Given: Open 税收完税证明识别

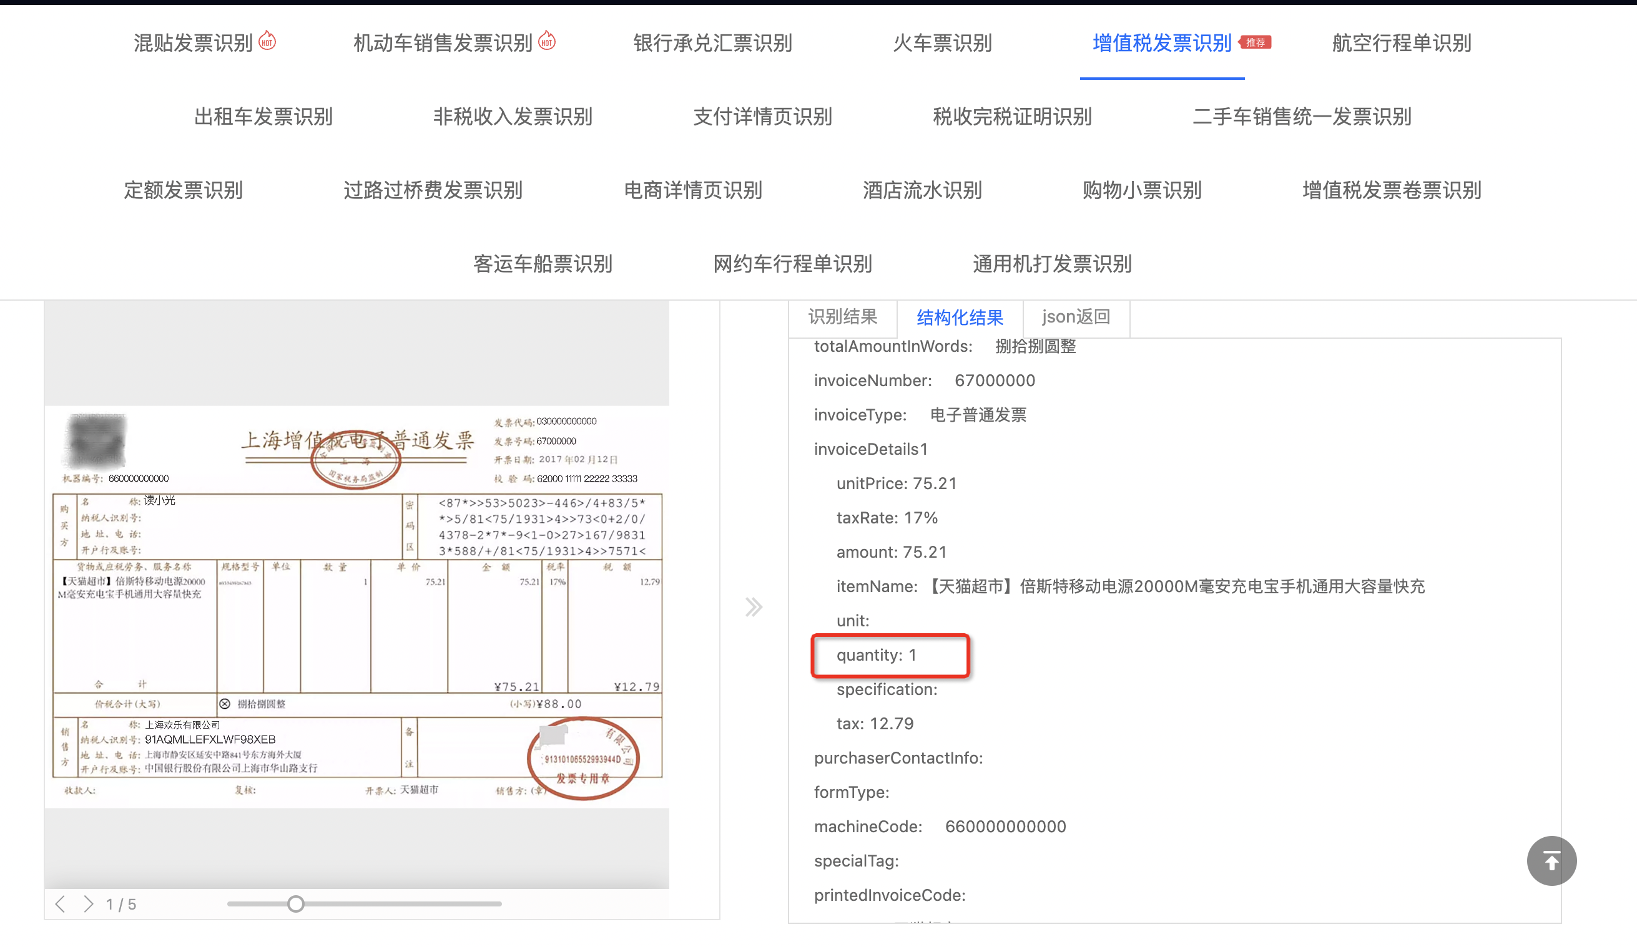Looking at the screenshot, I should pos(1012,117).
